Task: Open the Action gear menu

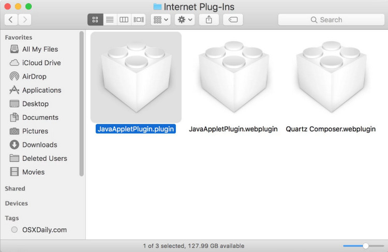Action: click(x=185, y=20)
